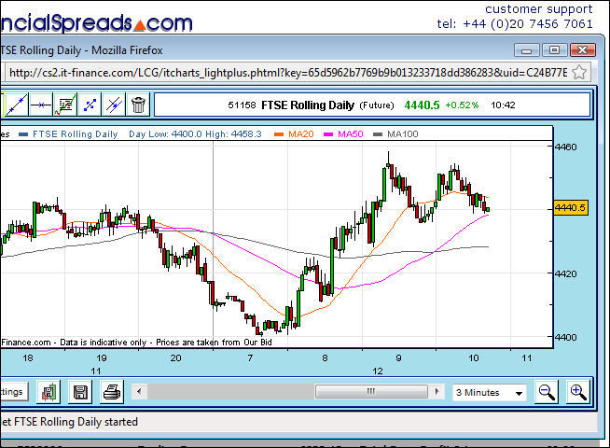Minimize the Firefox chart window
Image resolution: width=610 pixels, height=448 pixels.
click(x=527, y=50)
